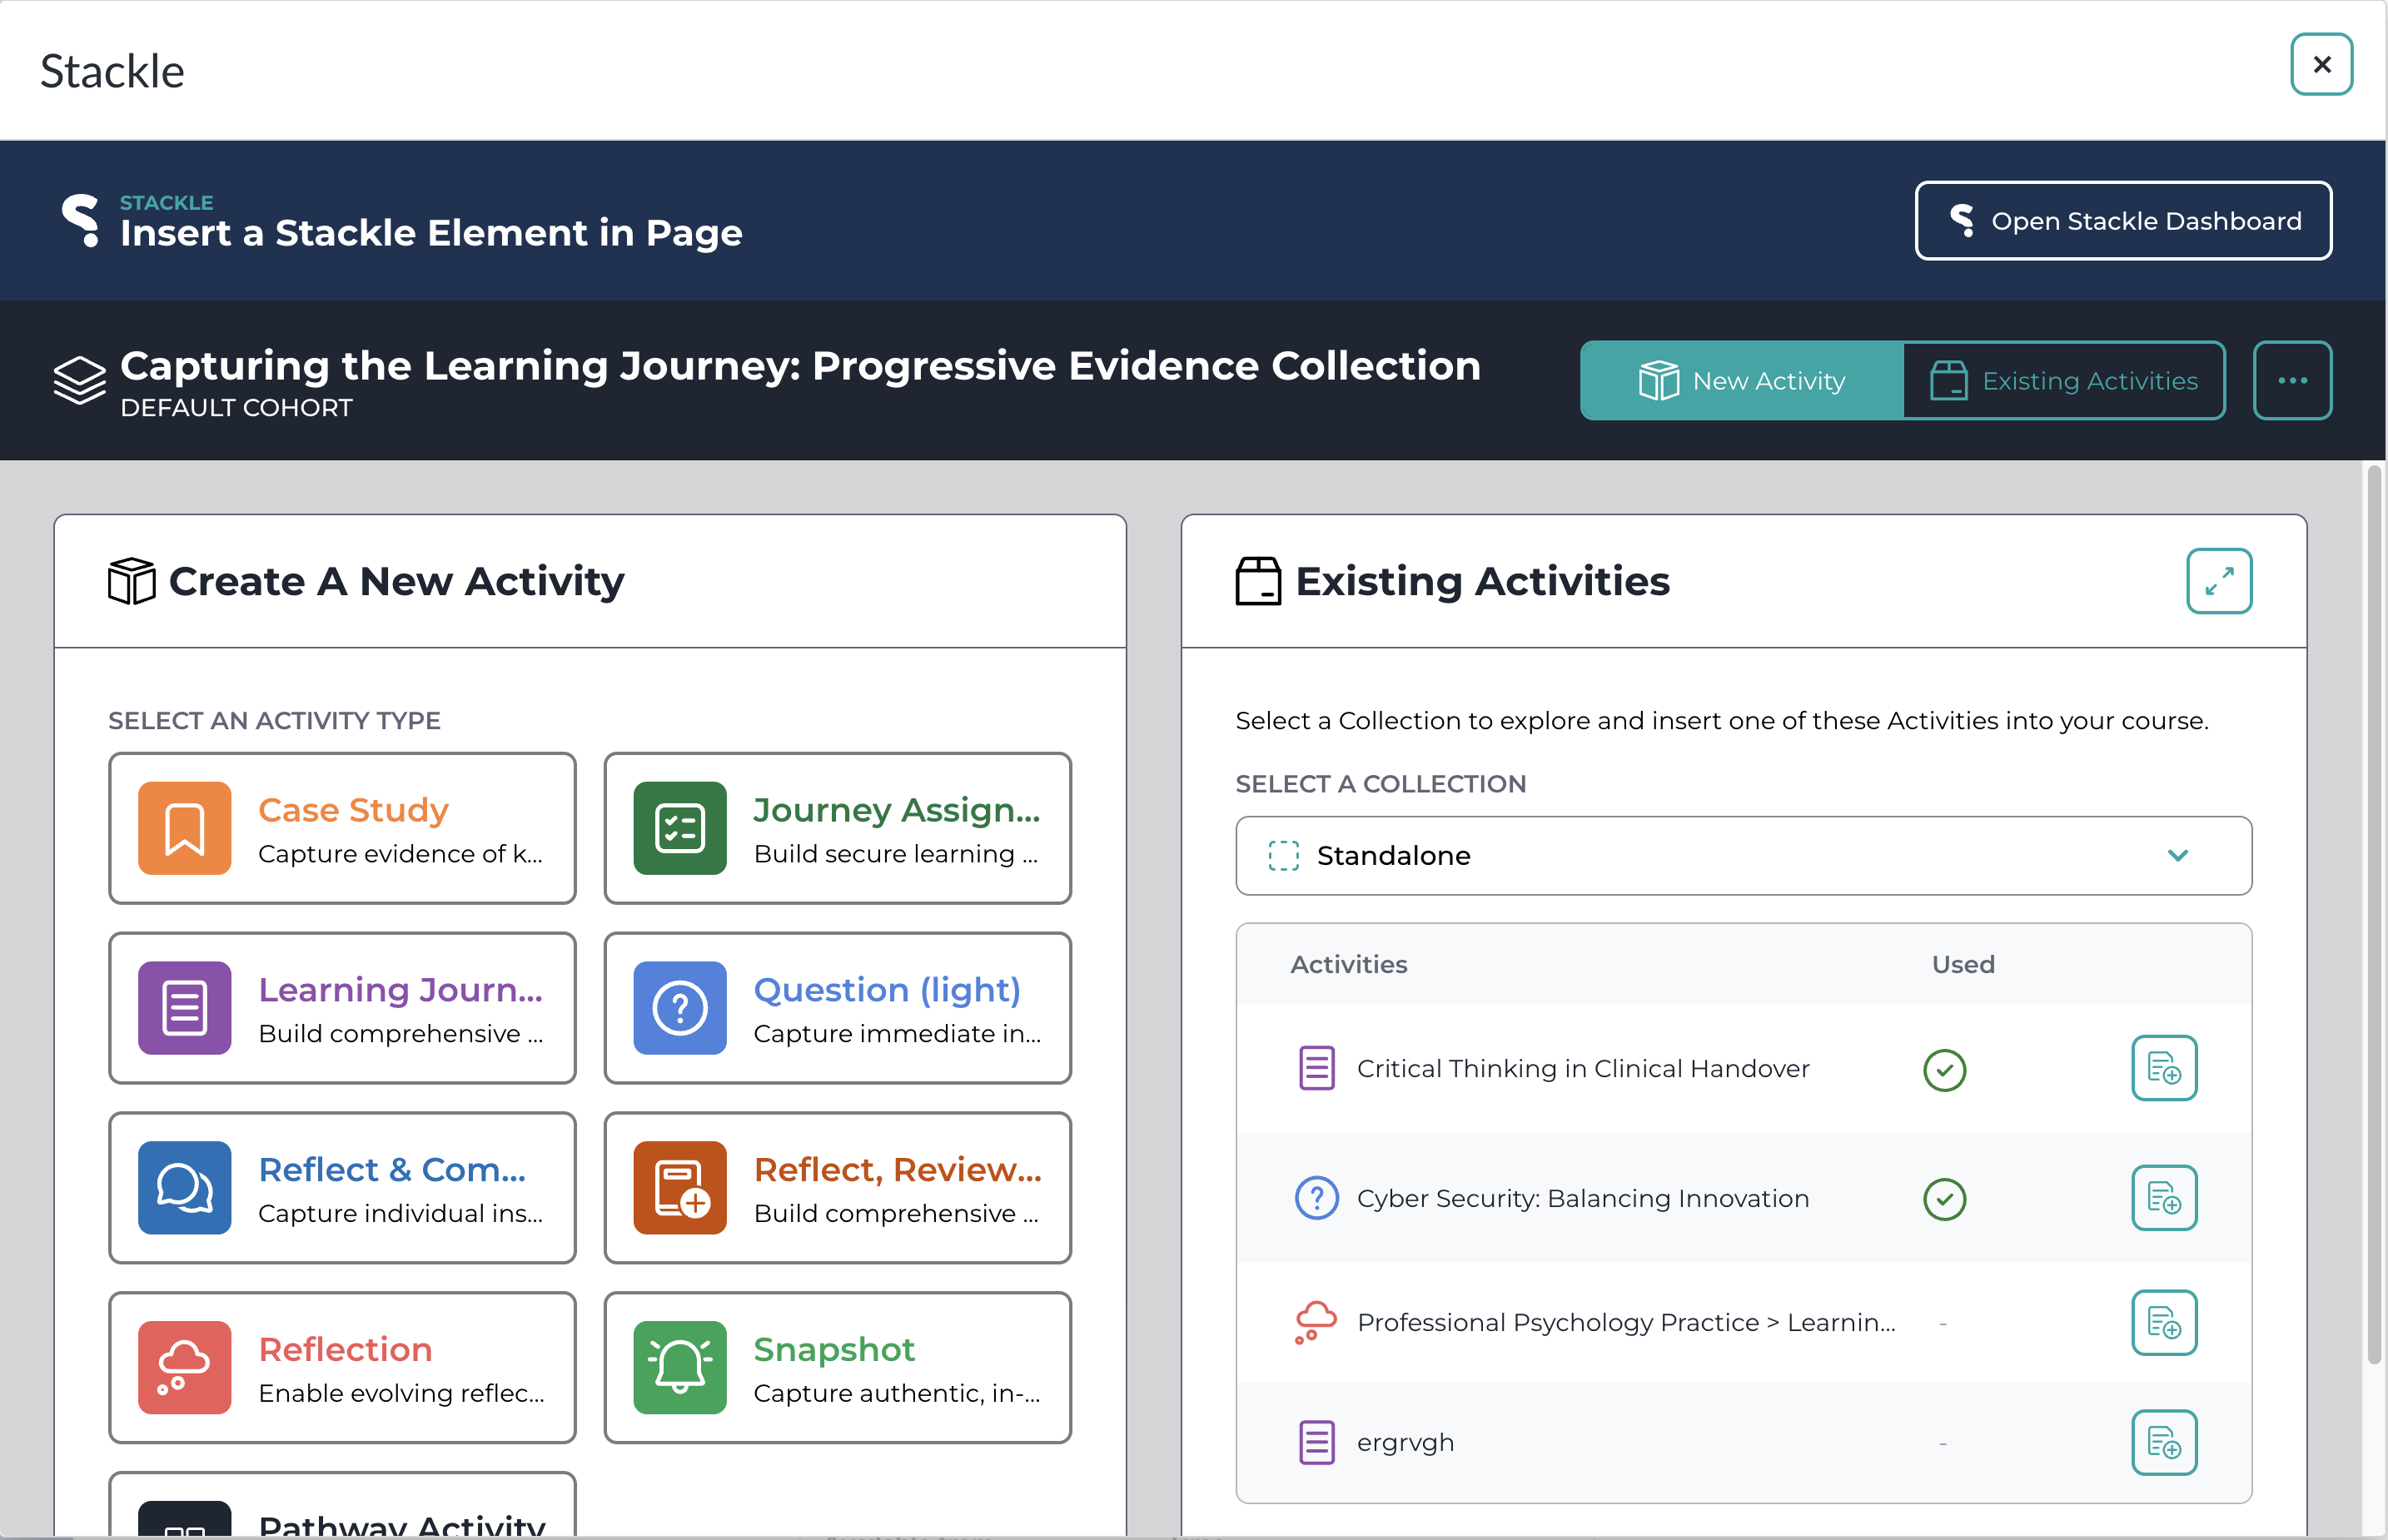The image size is (2388, 1540).
Task: Open the three-dot more options menu
Action: 2292,381
